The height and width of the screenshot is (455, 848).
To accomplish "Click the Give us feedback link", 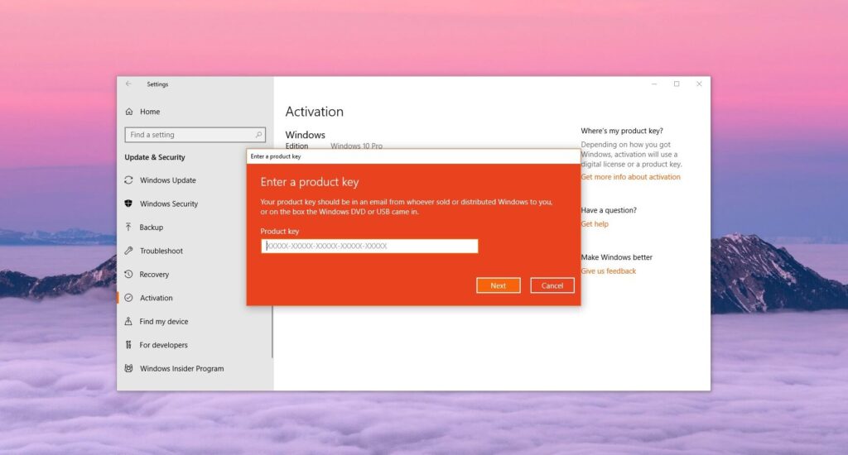I will pyautogui.click(x=609, y=271).
